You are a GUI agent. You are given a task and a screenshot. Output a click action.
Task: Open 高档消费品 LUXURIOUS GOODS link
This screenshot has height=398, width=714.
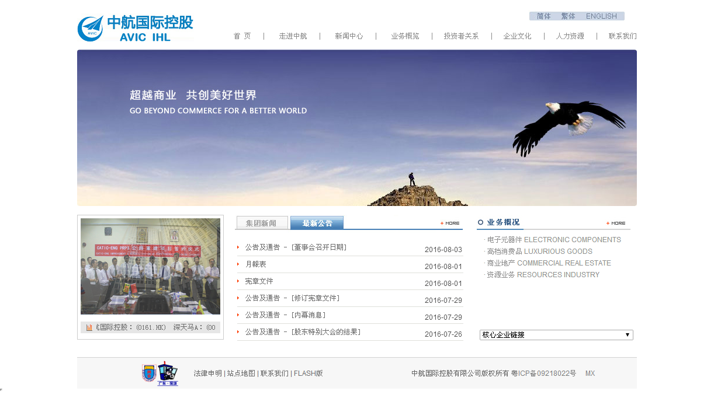click(540, 252)
